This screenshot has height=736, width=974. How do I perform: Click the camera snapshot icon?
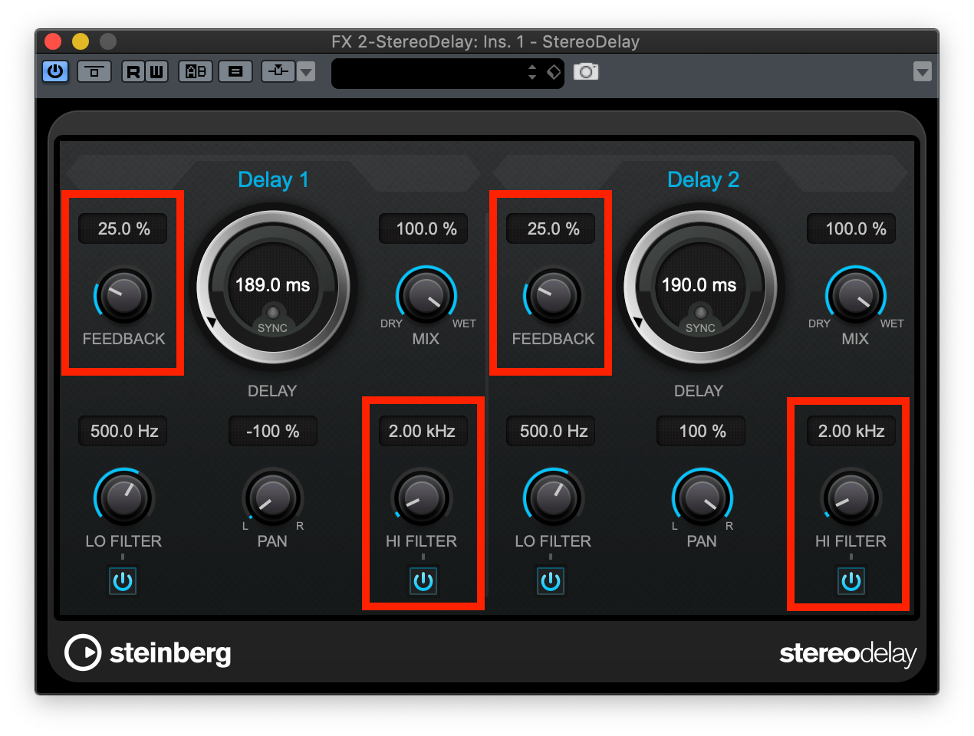(x=586, y=72)
